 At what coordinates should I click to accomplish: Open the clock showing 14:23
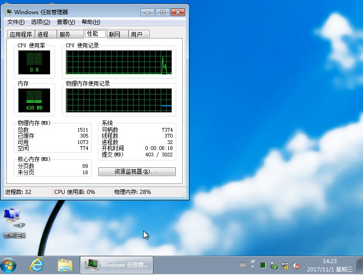pyautogui.click(x=329, y=265)
